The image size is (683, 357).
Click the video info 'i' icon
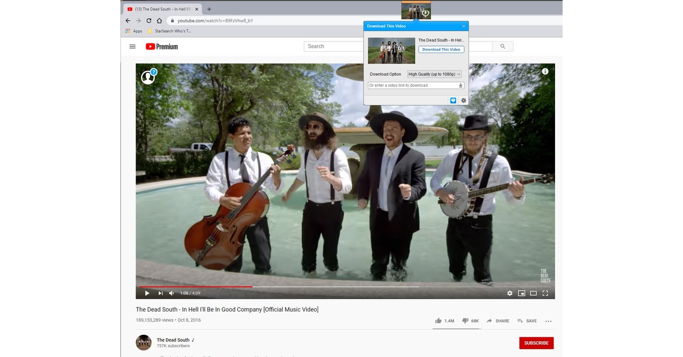[x=545, y=71]
